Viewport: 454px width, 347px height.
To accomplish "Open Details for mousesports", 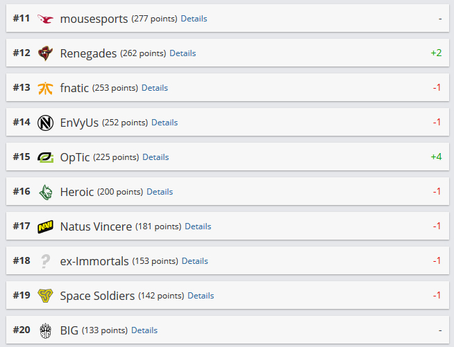I will [194, 19].
